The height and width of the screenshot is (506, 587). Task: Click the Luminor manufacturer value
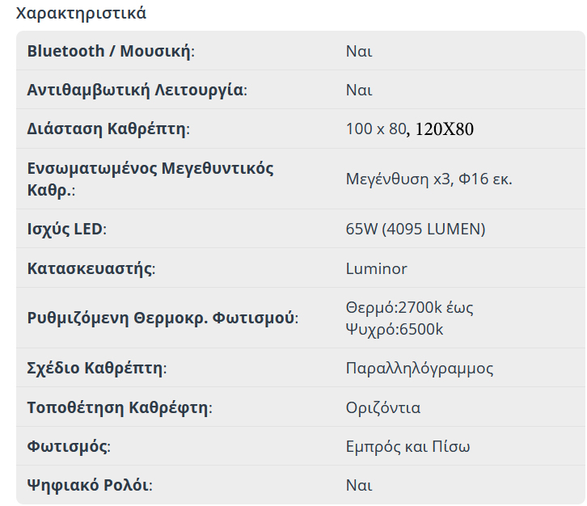tap(376, 268)
